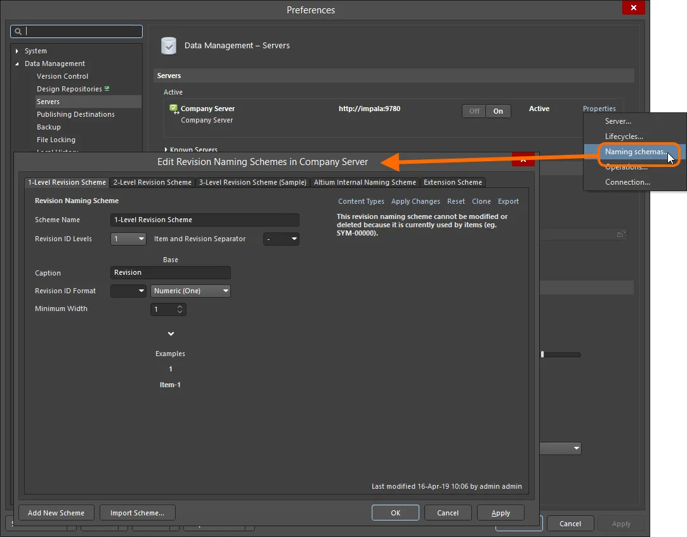Click the slider handle behind the dialog
Image resolution: width=687 pixels, height=537 pixels.
coord(542,355)
